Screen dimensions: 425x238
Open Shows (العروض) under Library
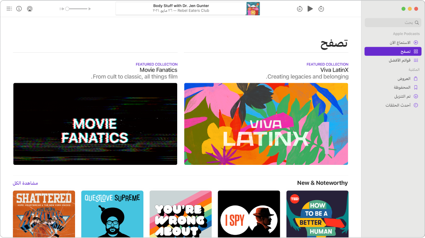tap(407, 78)
